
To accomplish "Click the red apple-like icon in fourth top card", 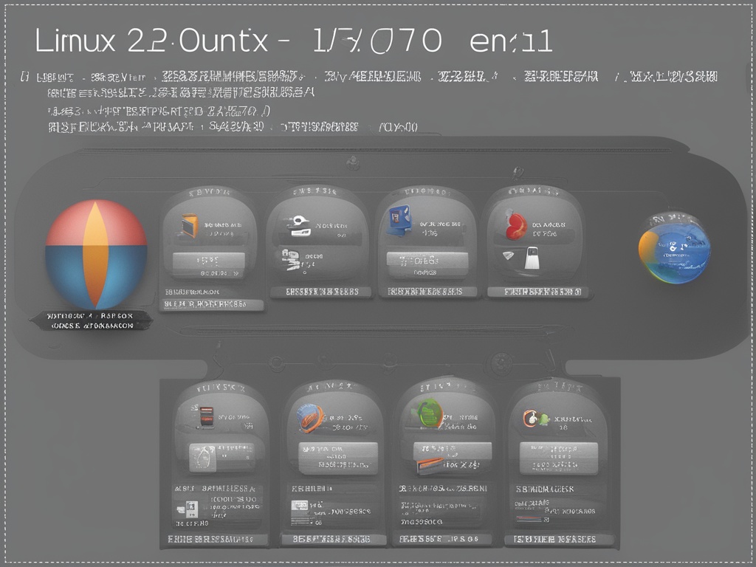I will (x=516, y=225).
